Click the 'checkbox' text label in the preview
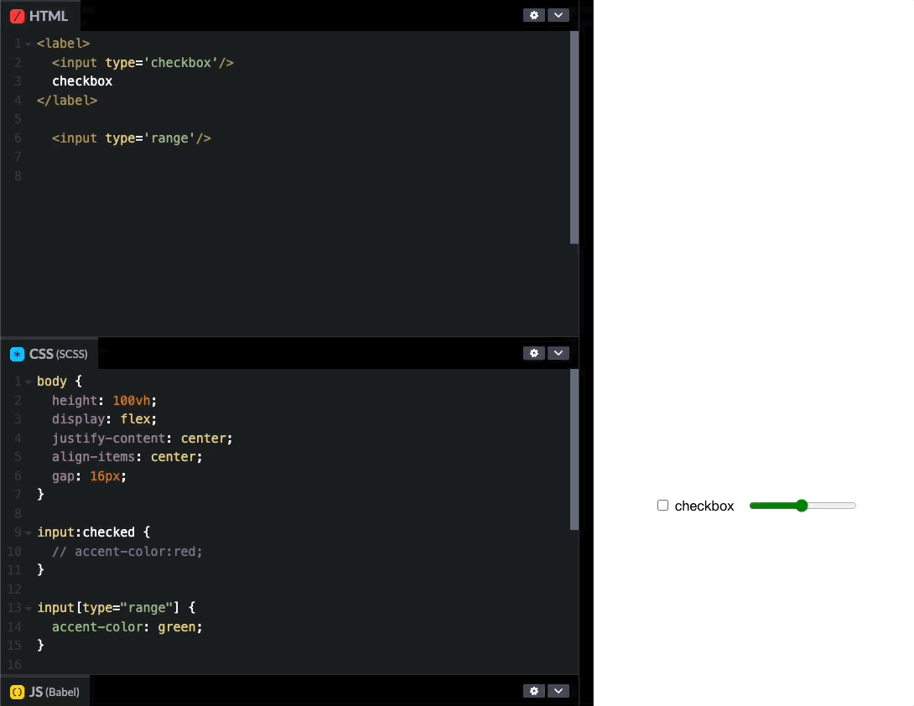914x706 pixels. click(x=703, y=506)
